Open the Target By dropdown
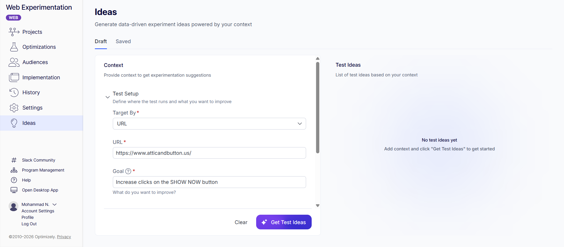Viewport: 564px width, 247px height. 209,124
